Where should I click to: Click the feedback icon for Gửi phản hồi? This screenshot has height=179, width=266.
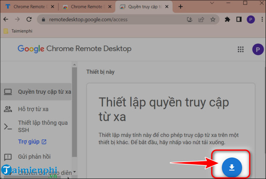pos(8,157)
